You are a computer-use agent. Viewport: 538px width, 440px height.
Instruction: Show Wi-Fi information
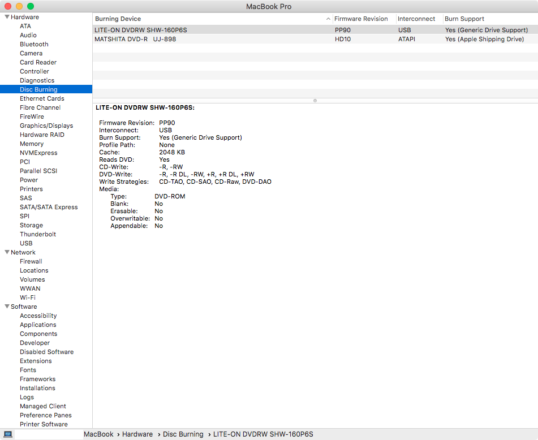pyautogui.click(x=28, y=297)
